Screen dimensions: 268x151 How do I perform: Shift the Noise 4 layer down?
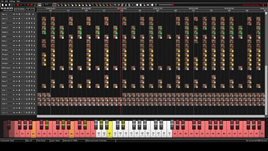coord(34,86)
